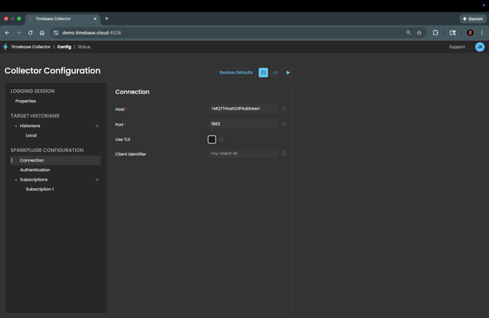Add a new historian with plus icon

tap(97, 126)
